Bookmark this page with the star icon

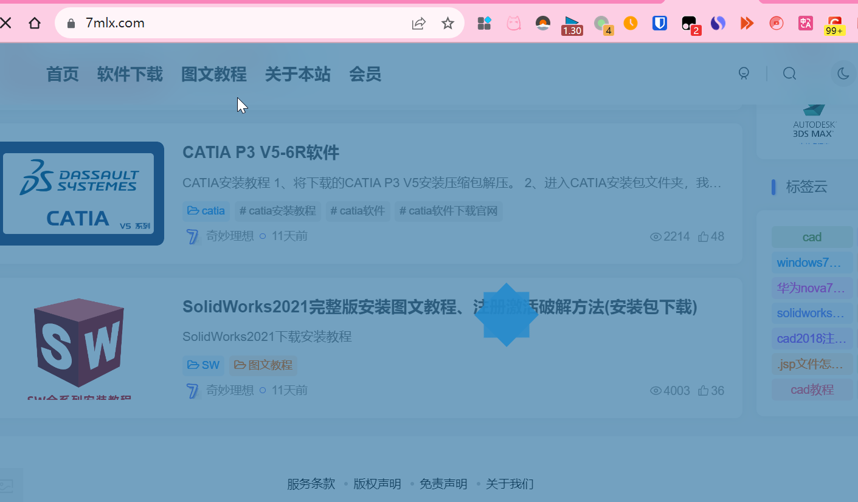[448, 23]
